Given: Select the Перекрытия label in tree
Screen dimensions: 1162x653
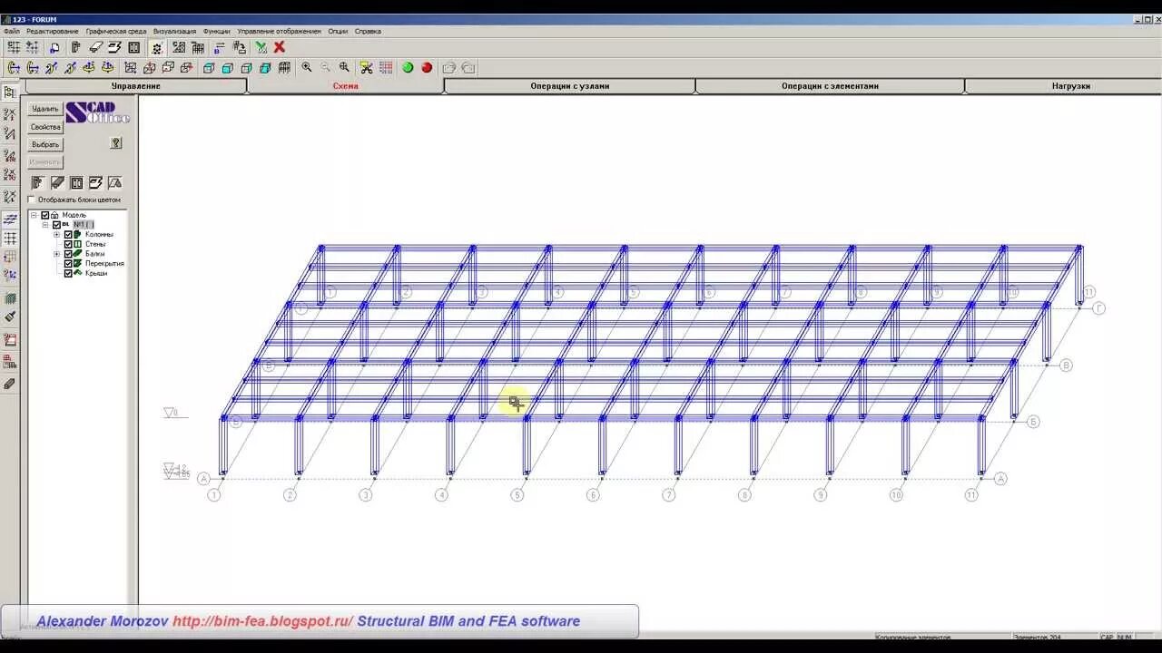Looking at the screenshot, I should (104, 264).
